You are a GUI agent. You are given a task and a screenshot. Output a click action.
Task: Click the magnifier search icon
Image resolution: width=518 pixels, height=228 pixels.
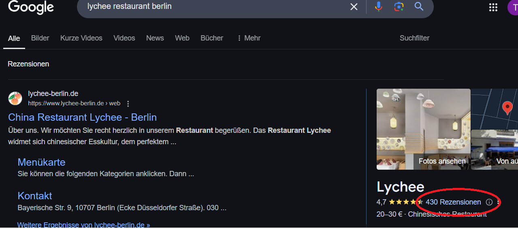419,6
